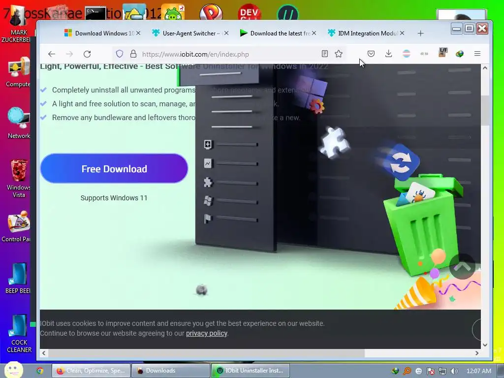Screen dimensions: 504x378
Task: Go back with the browser back arrow
Action: coord(51,54)
